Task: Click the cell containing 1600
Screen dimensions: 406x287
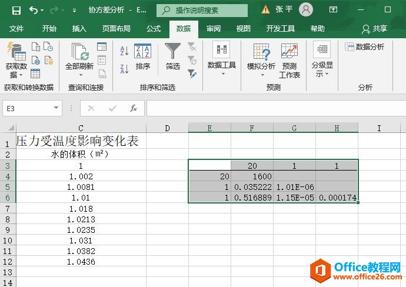Action: pyautogui.click(x=252, y=176)
